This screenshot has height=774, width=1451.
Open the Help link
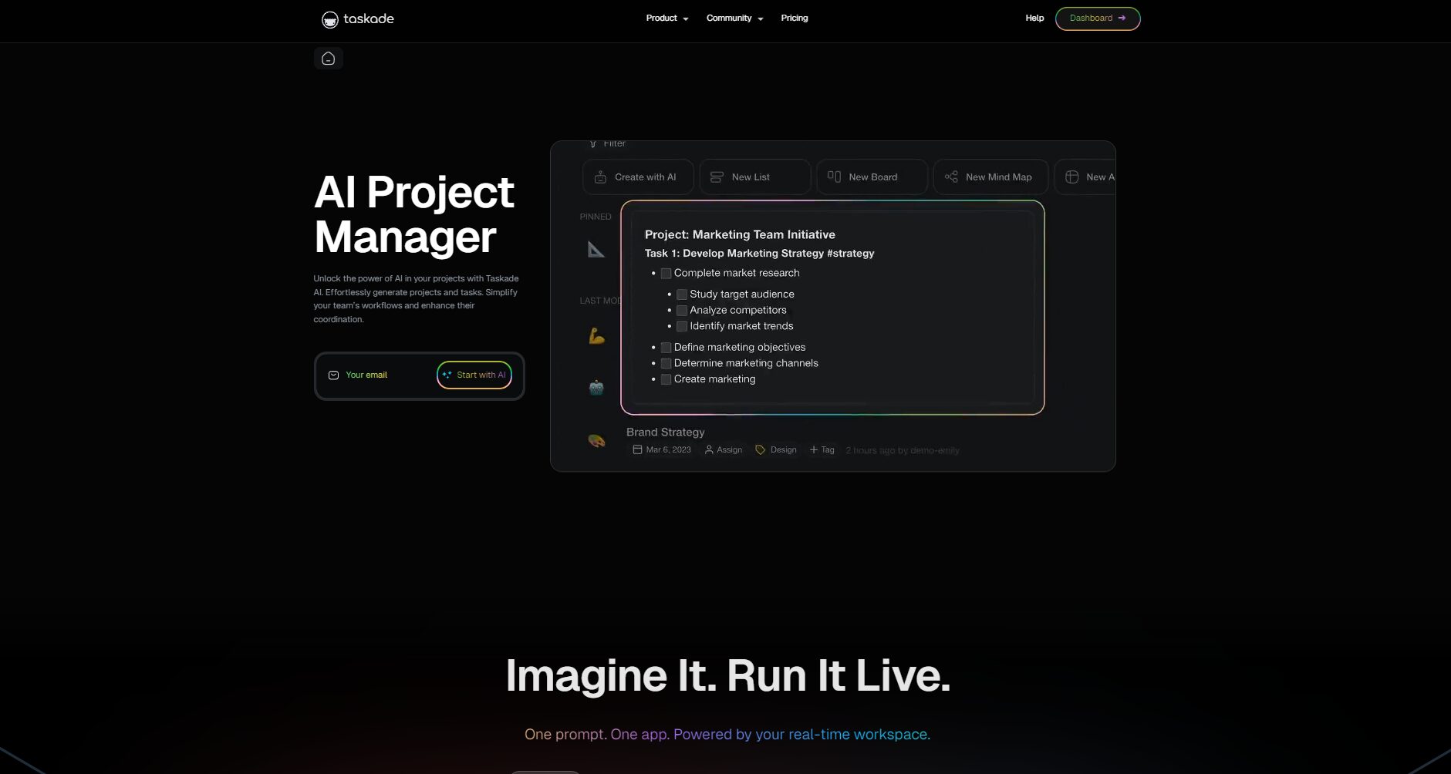pyautogui.click(x=1034, y=19)
